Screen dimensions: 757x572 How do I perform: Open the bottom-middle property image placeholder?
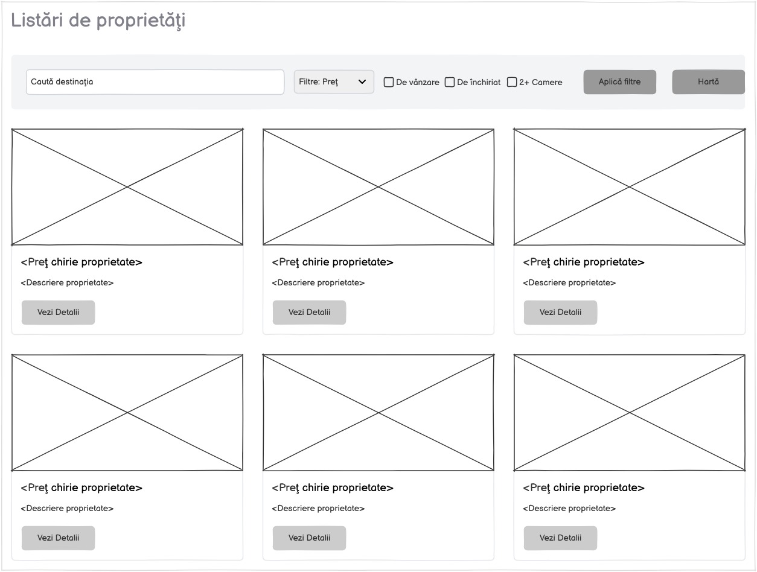tap(378, 413)
